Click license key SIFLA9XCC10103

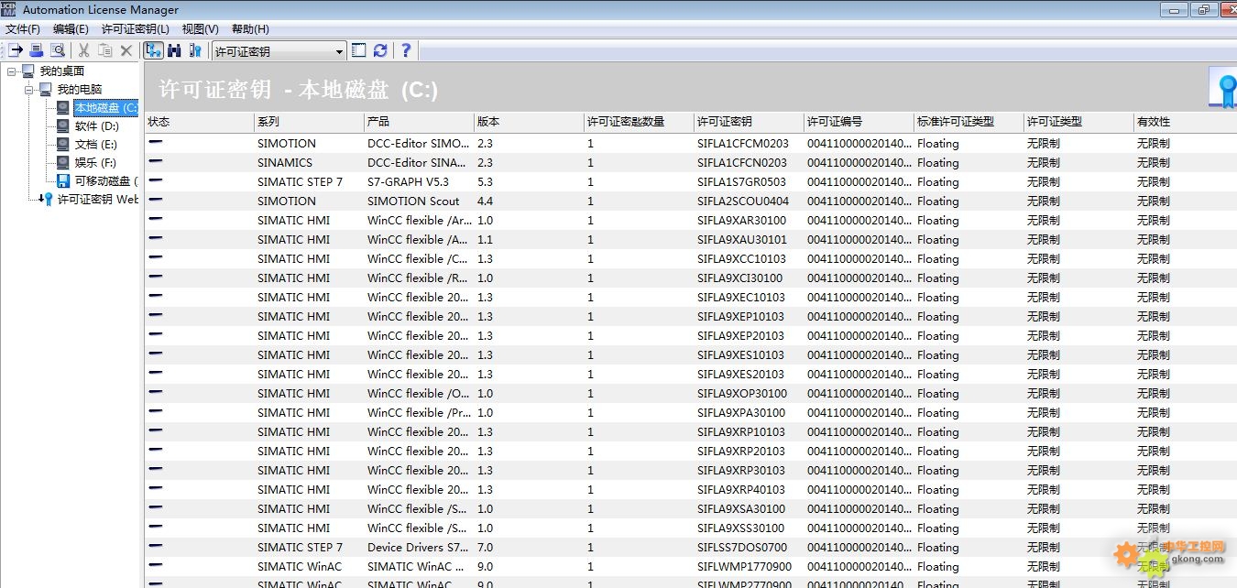[x=741, y=259]
